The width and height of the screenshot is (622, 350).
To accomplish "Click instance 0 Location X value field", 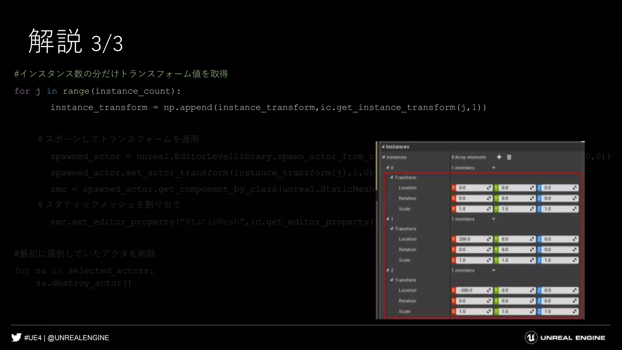I will click(474, 188).
